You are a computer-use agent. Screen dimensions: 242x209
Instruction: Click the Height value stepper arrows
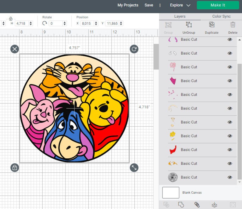(x=31, y=23)
